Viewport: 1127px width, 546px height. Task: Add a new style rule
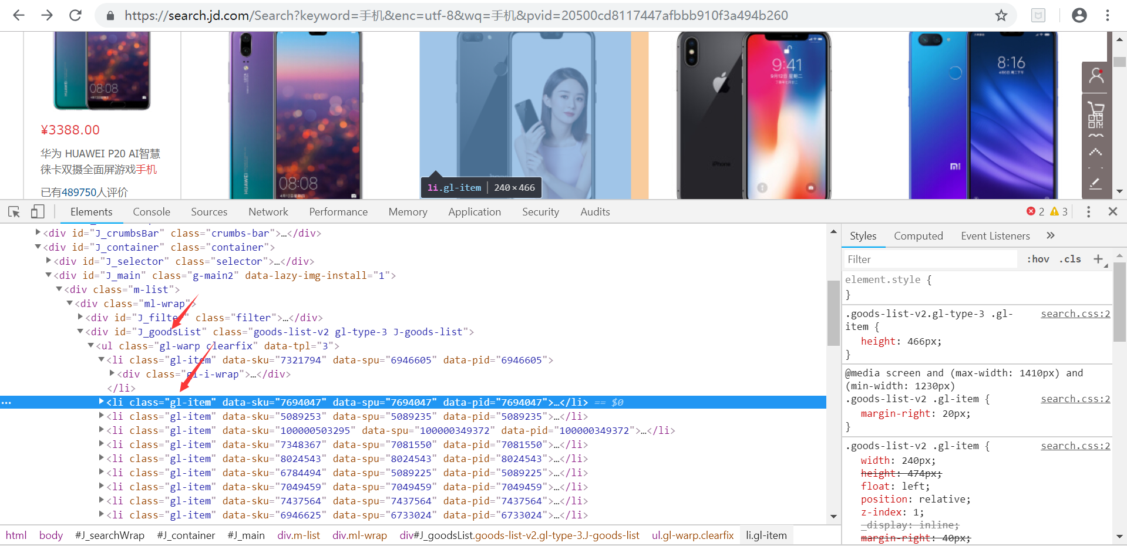pos(1098,259)
